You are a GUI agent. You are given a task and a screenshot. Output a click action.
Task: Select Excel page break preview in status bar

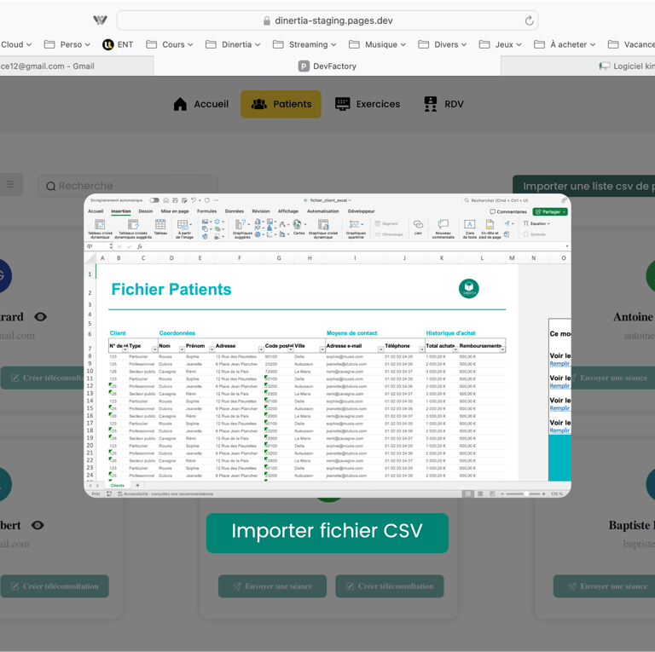492,493
